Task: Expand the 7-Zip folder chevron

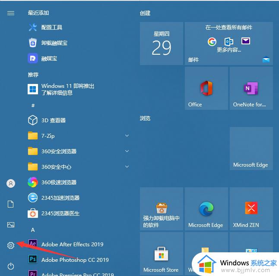Action: (127, 136)
